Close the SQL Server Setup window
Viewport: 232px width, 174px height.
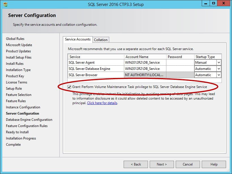(x=224, y=3)
